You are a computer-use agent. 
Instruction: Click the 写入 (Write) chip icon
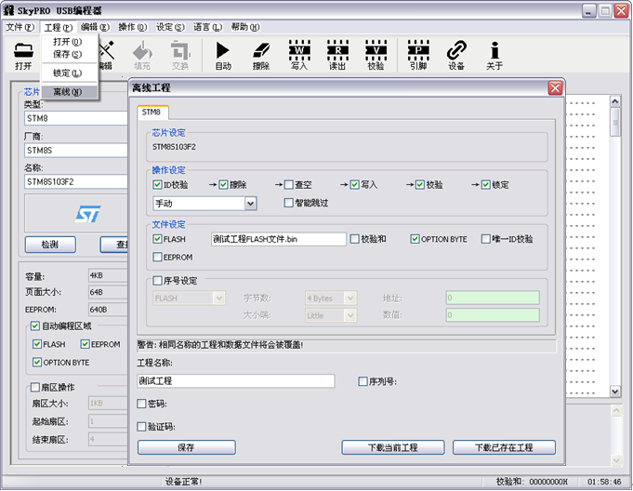click(299, 55)
